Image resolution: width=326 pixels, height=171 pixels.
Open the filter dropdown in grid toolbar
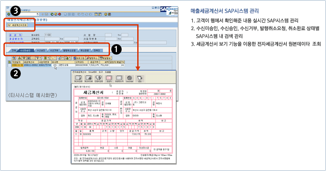pyautogui.click(x=40, y=58)
